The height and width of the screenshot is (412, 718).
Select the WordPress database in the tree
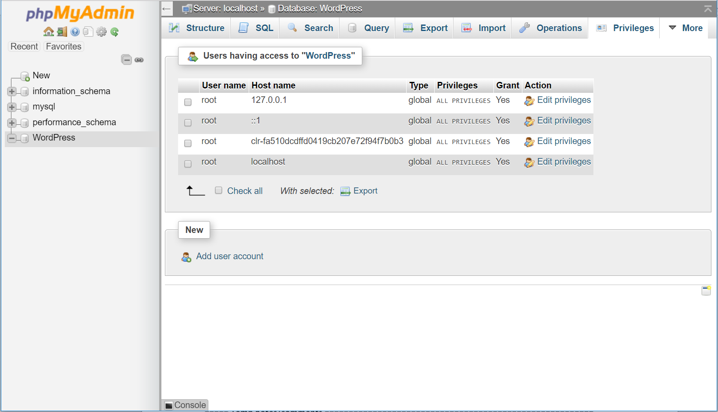[x=54, y=137]
